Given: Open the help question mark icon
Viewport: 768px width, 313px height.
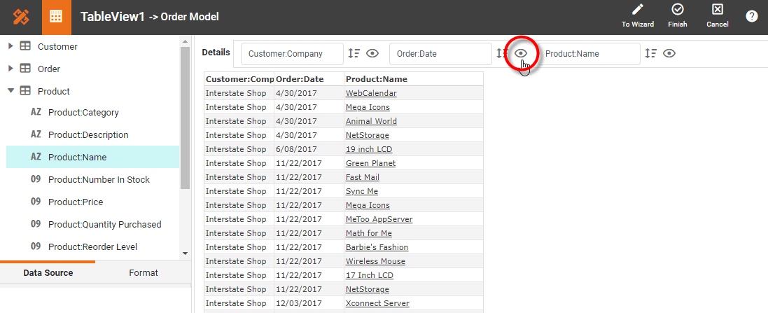Looking at the screenshot, I should (752, 16).
